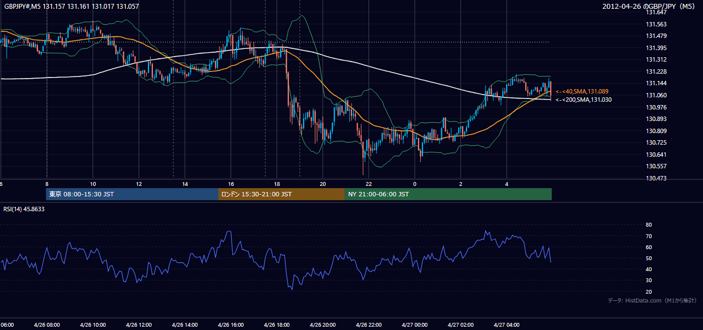Select the NY 21:00-06:00 JST session bar
Screen dimensions: 703x330
point(448,194)
